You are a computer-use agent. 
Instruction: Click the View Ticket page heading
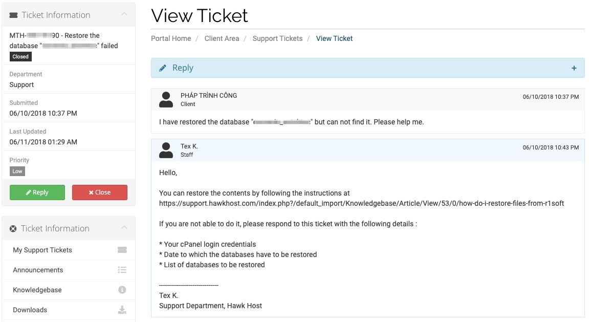[x=200, y=16]
